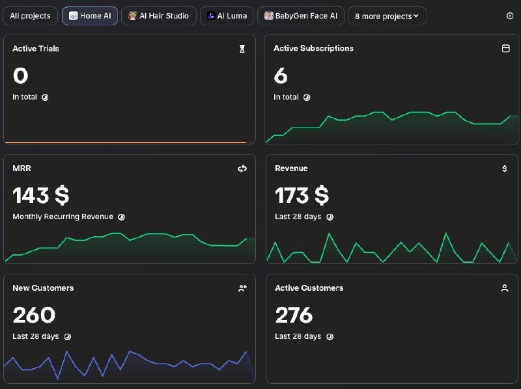This screenshot has height=389, width=521.
Task: Click period icon next to Active Trials In total
Action: [45, 98]
